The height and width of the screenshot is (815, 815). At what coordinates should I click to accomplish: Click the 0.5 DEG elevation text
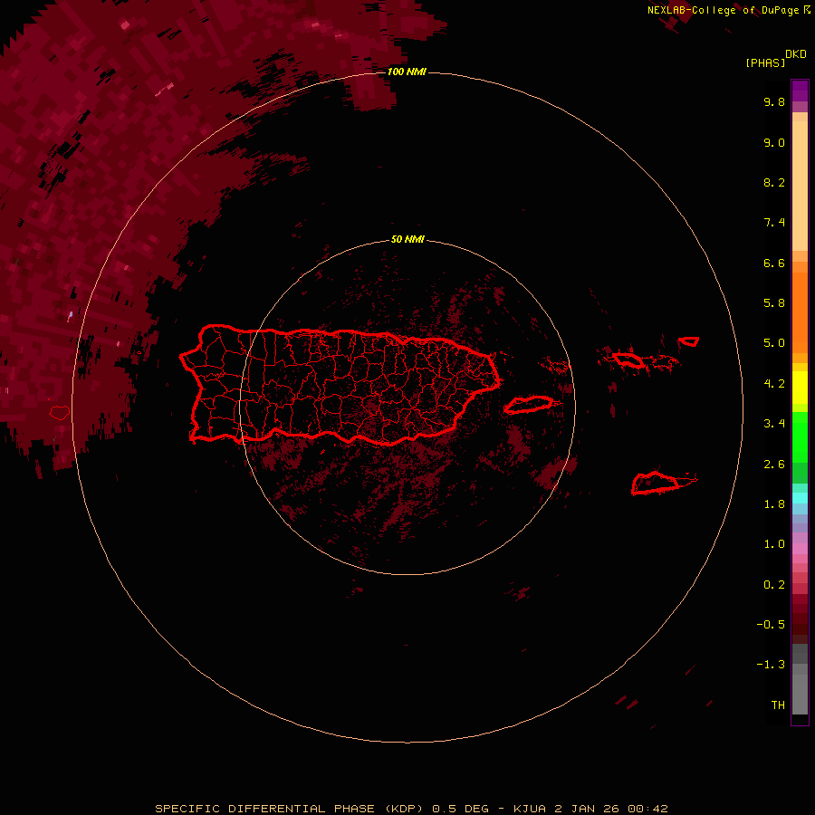[x=461, y=809]
